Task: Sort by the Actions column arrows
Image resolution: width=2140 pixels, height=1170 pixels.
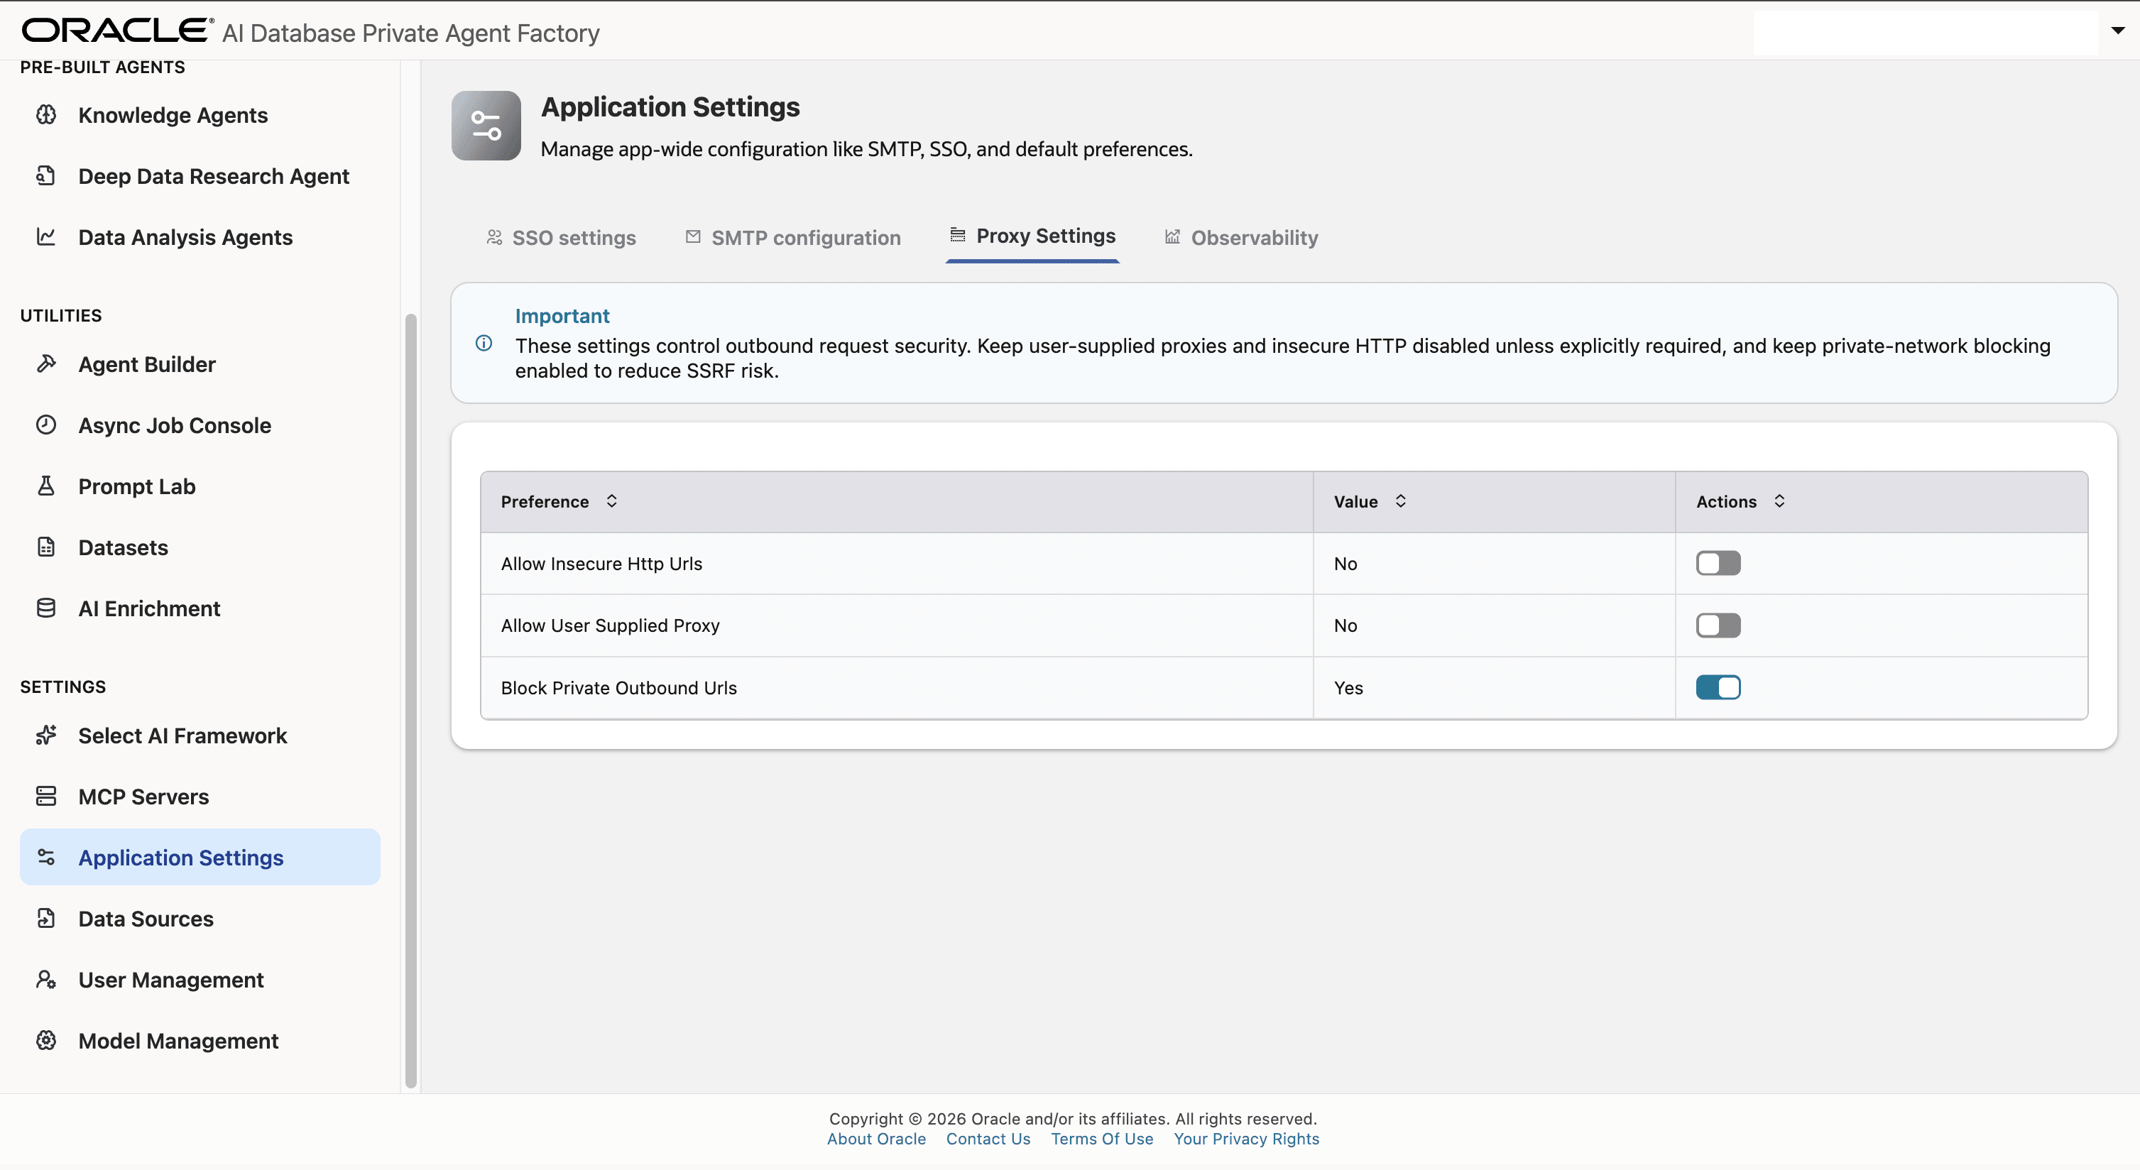Action: click(x=1779, y=501)
